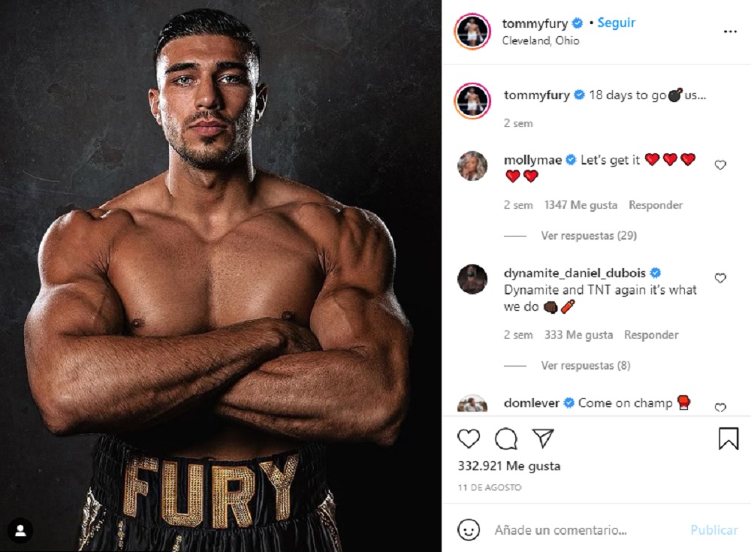The height and width of the screenshot is (552, 751).
Task: View the 332.921 Me gusta likes list
Action: tap(508, 466)
